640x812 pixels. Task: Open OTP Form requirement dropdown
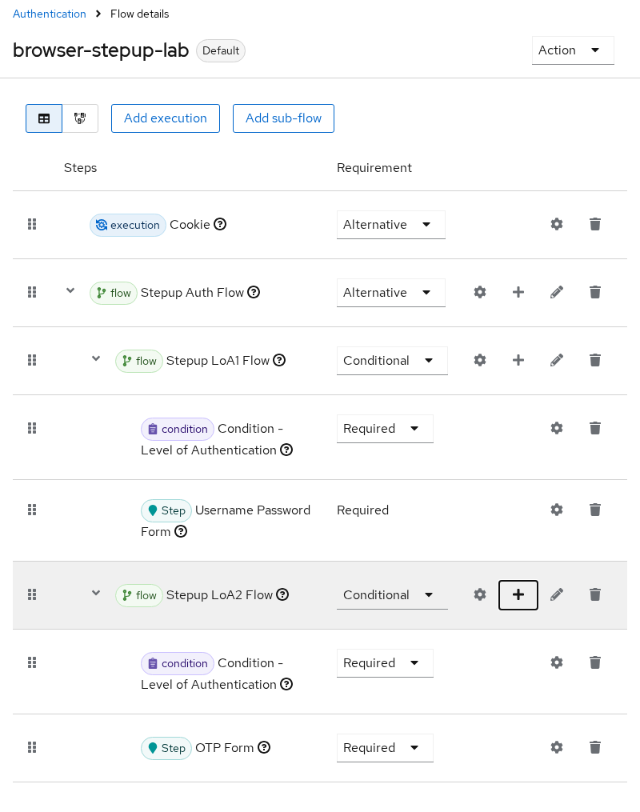(x=385, y=748)
